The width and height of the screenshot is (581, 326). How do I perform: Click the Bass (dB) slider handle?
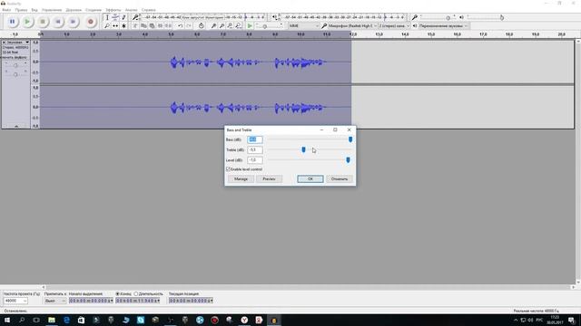coord(350,139)
